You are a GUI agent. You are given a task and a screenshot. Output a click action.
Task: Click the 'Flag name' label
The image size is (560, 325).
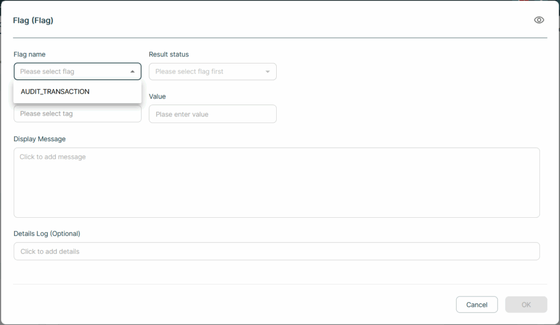point(30,54)
